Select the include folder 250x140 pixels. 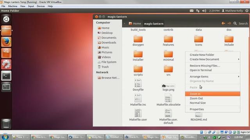(229, 41)
